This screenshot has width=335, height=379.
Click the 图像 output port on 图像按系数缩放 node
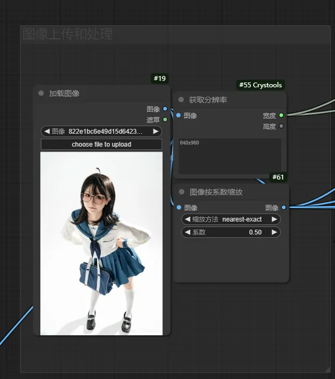pos(284,207)
